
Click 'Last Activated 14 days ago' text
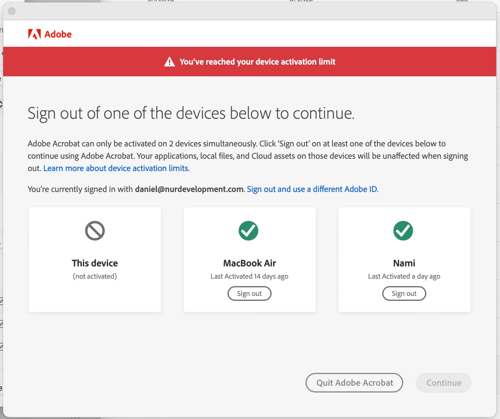pos(249,277)
